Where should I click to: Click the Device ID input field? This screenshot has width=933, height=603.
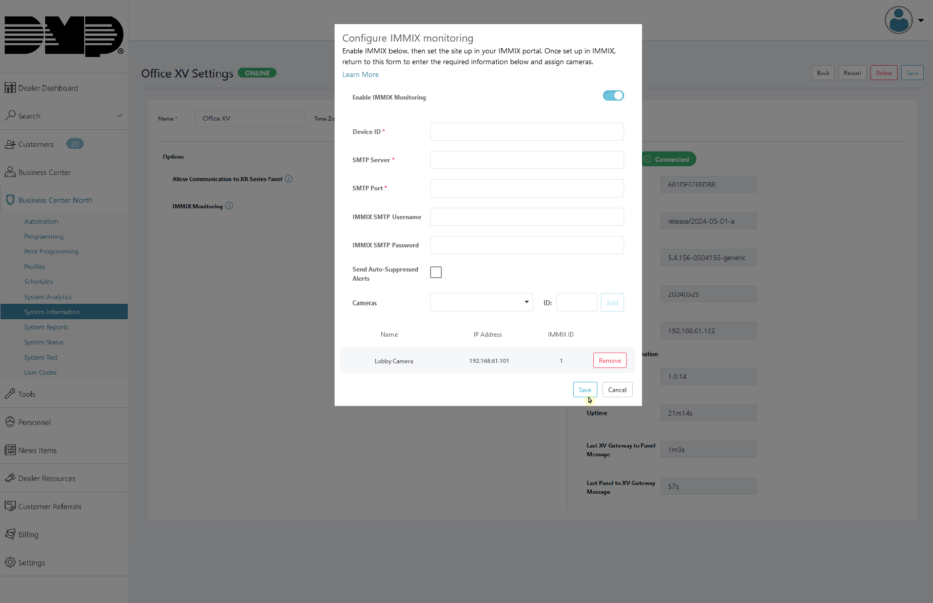(527, 131)
